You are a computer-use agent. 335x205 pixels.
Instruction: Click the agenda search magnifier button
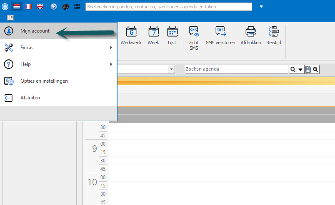(293, 69)
